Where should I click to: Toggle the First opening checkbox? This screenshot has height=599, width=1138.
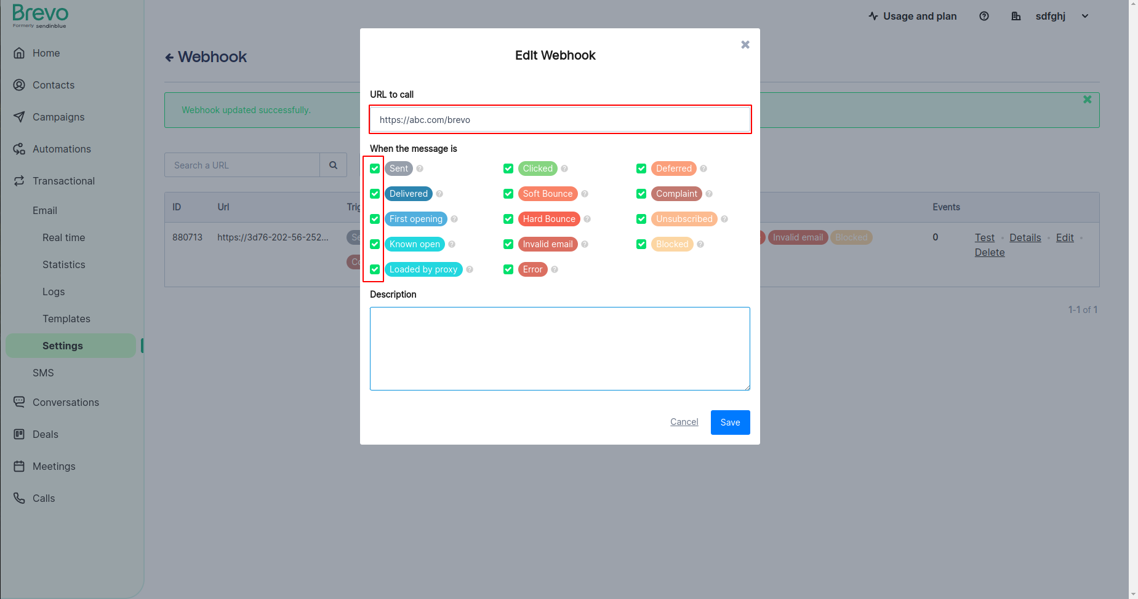click(375, 219)
